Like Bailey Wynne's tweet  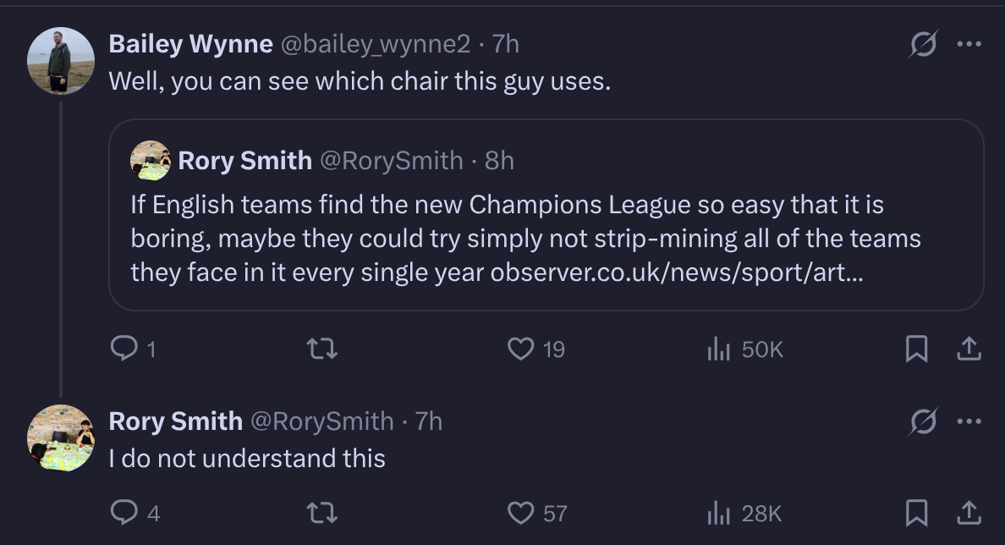520,349
